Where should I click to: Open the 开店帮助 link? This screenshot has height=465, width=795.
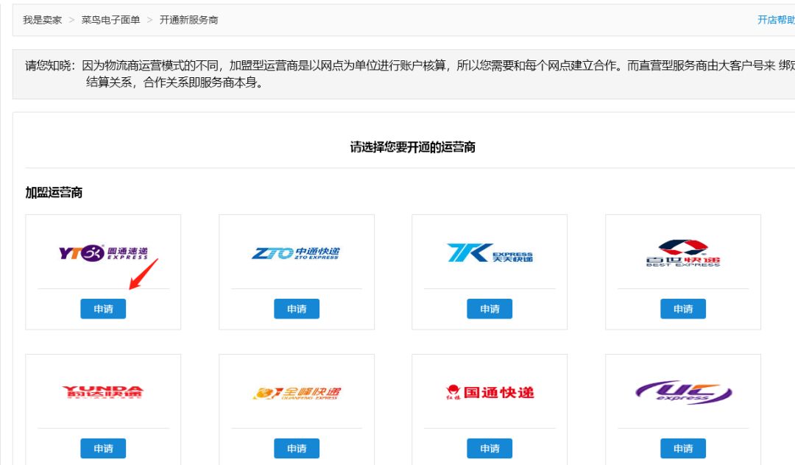click(x=776, y=20)
